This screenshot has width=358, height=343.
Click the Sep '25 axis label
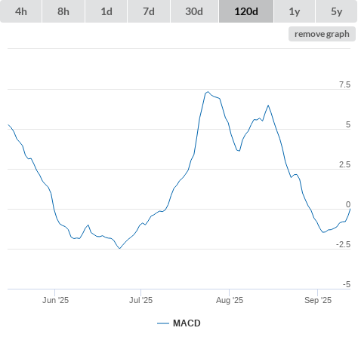[x=318, y=300]
